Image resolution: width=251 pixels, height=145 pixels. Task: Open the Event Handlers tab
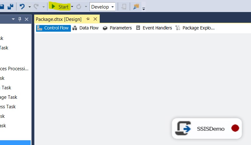(154, 28)
